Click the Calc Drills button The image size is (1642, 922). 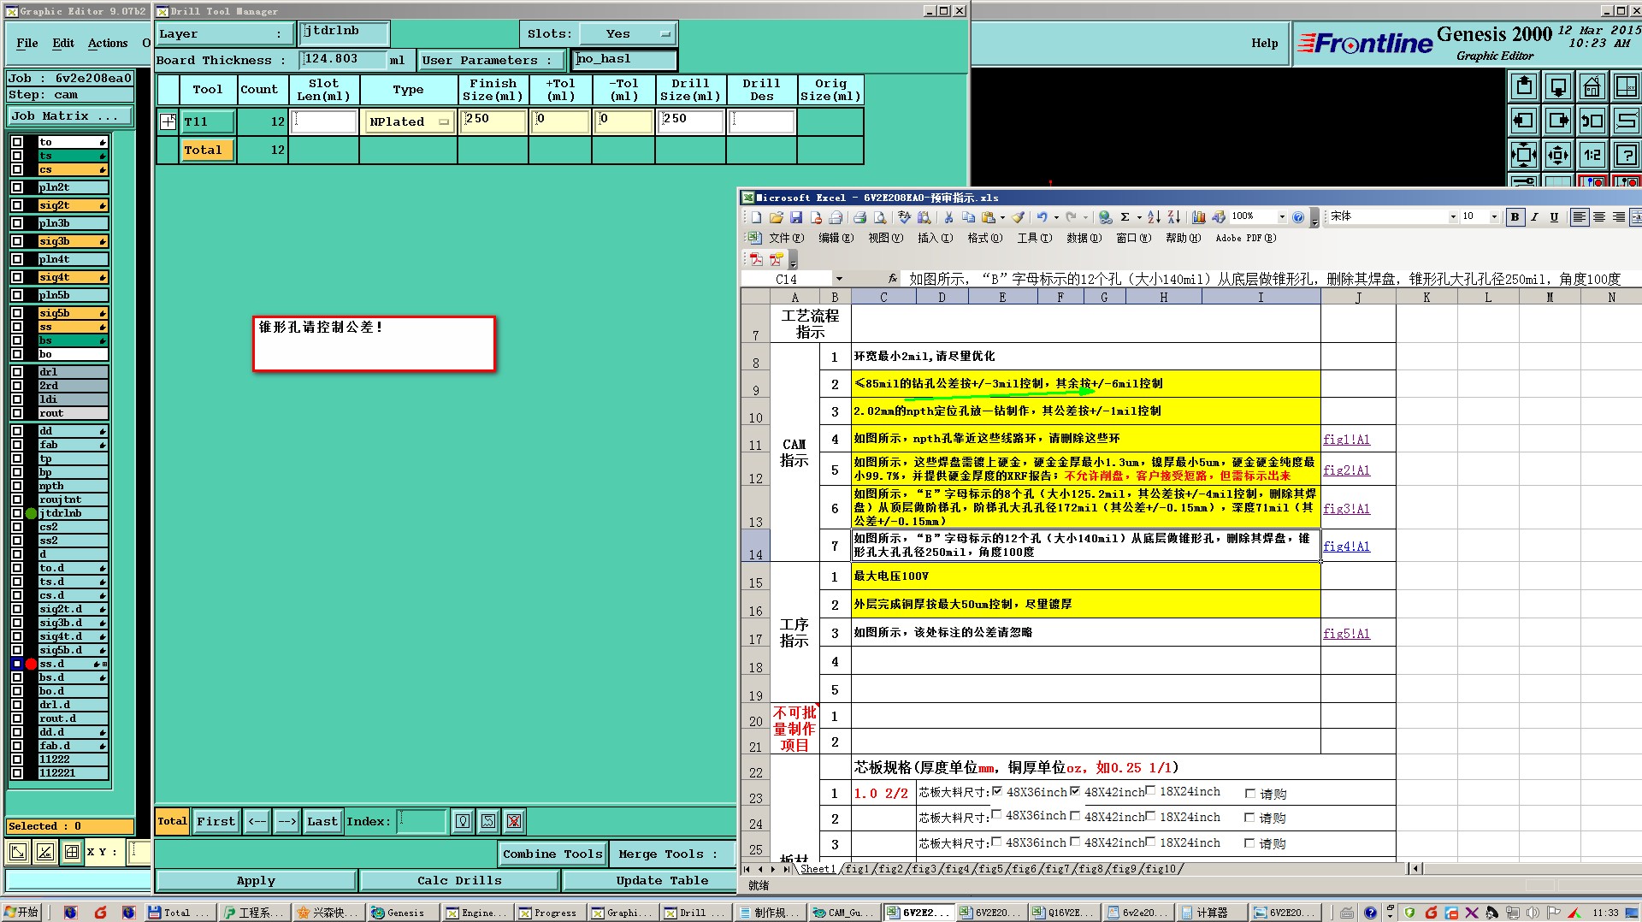(x=460, y=880)
